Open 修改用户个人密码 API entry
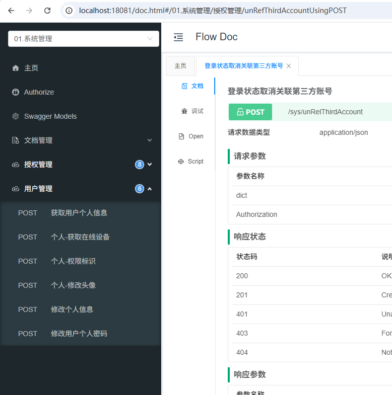 79,334
